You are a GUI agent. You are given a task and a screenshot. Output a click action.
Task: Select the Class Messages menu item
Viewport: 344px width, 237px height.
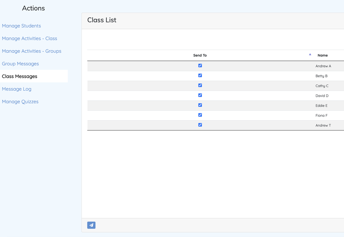click(x=20, y=76)
